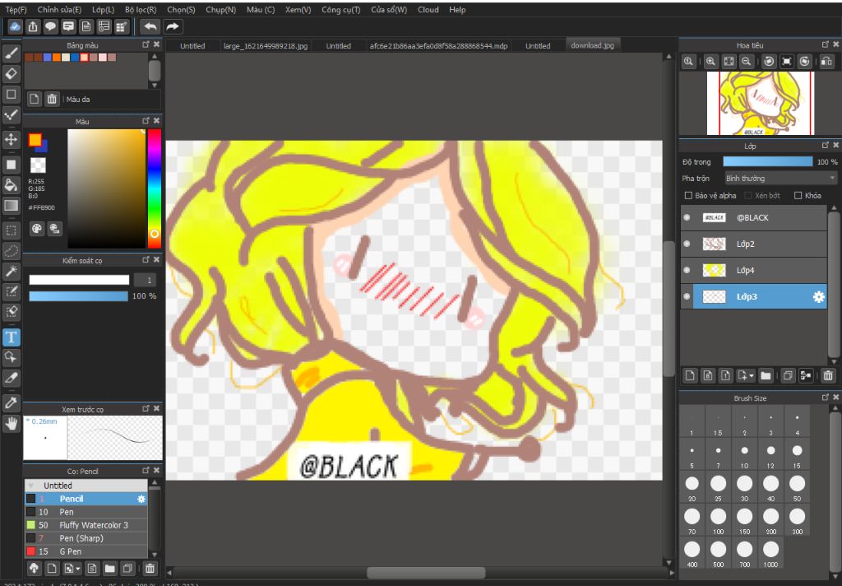Click the Redo arrow in top toolbar
Viewport: 842px width, 586px height.
(x=173, y=26)
